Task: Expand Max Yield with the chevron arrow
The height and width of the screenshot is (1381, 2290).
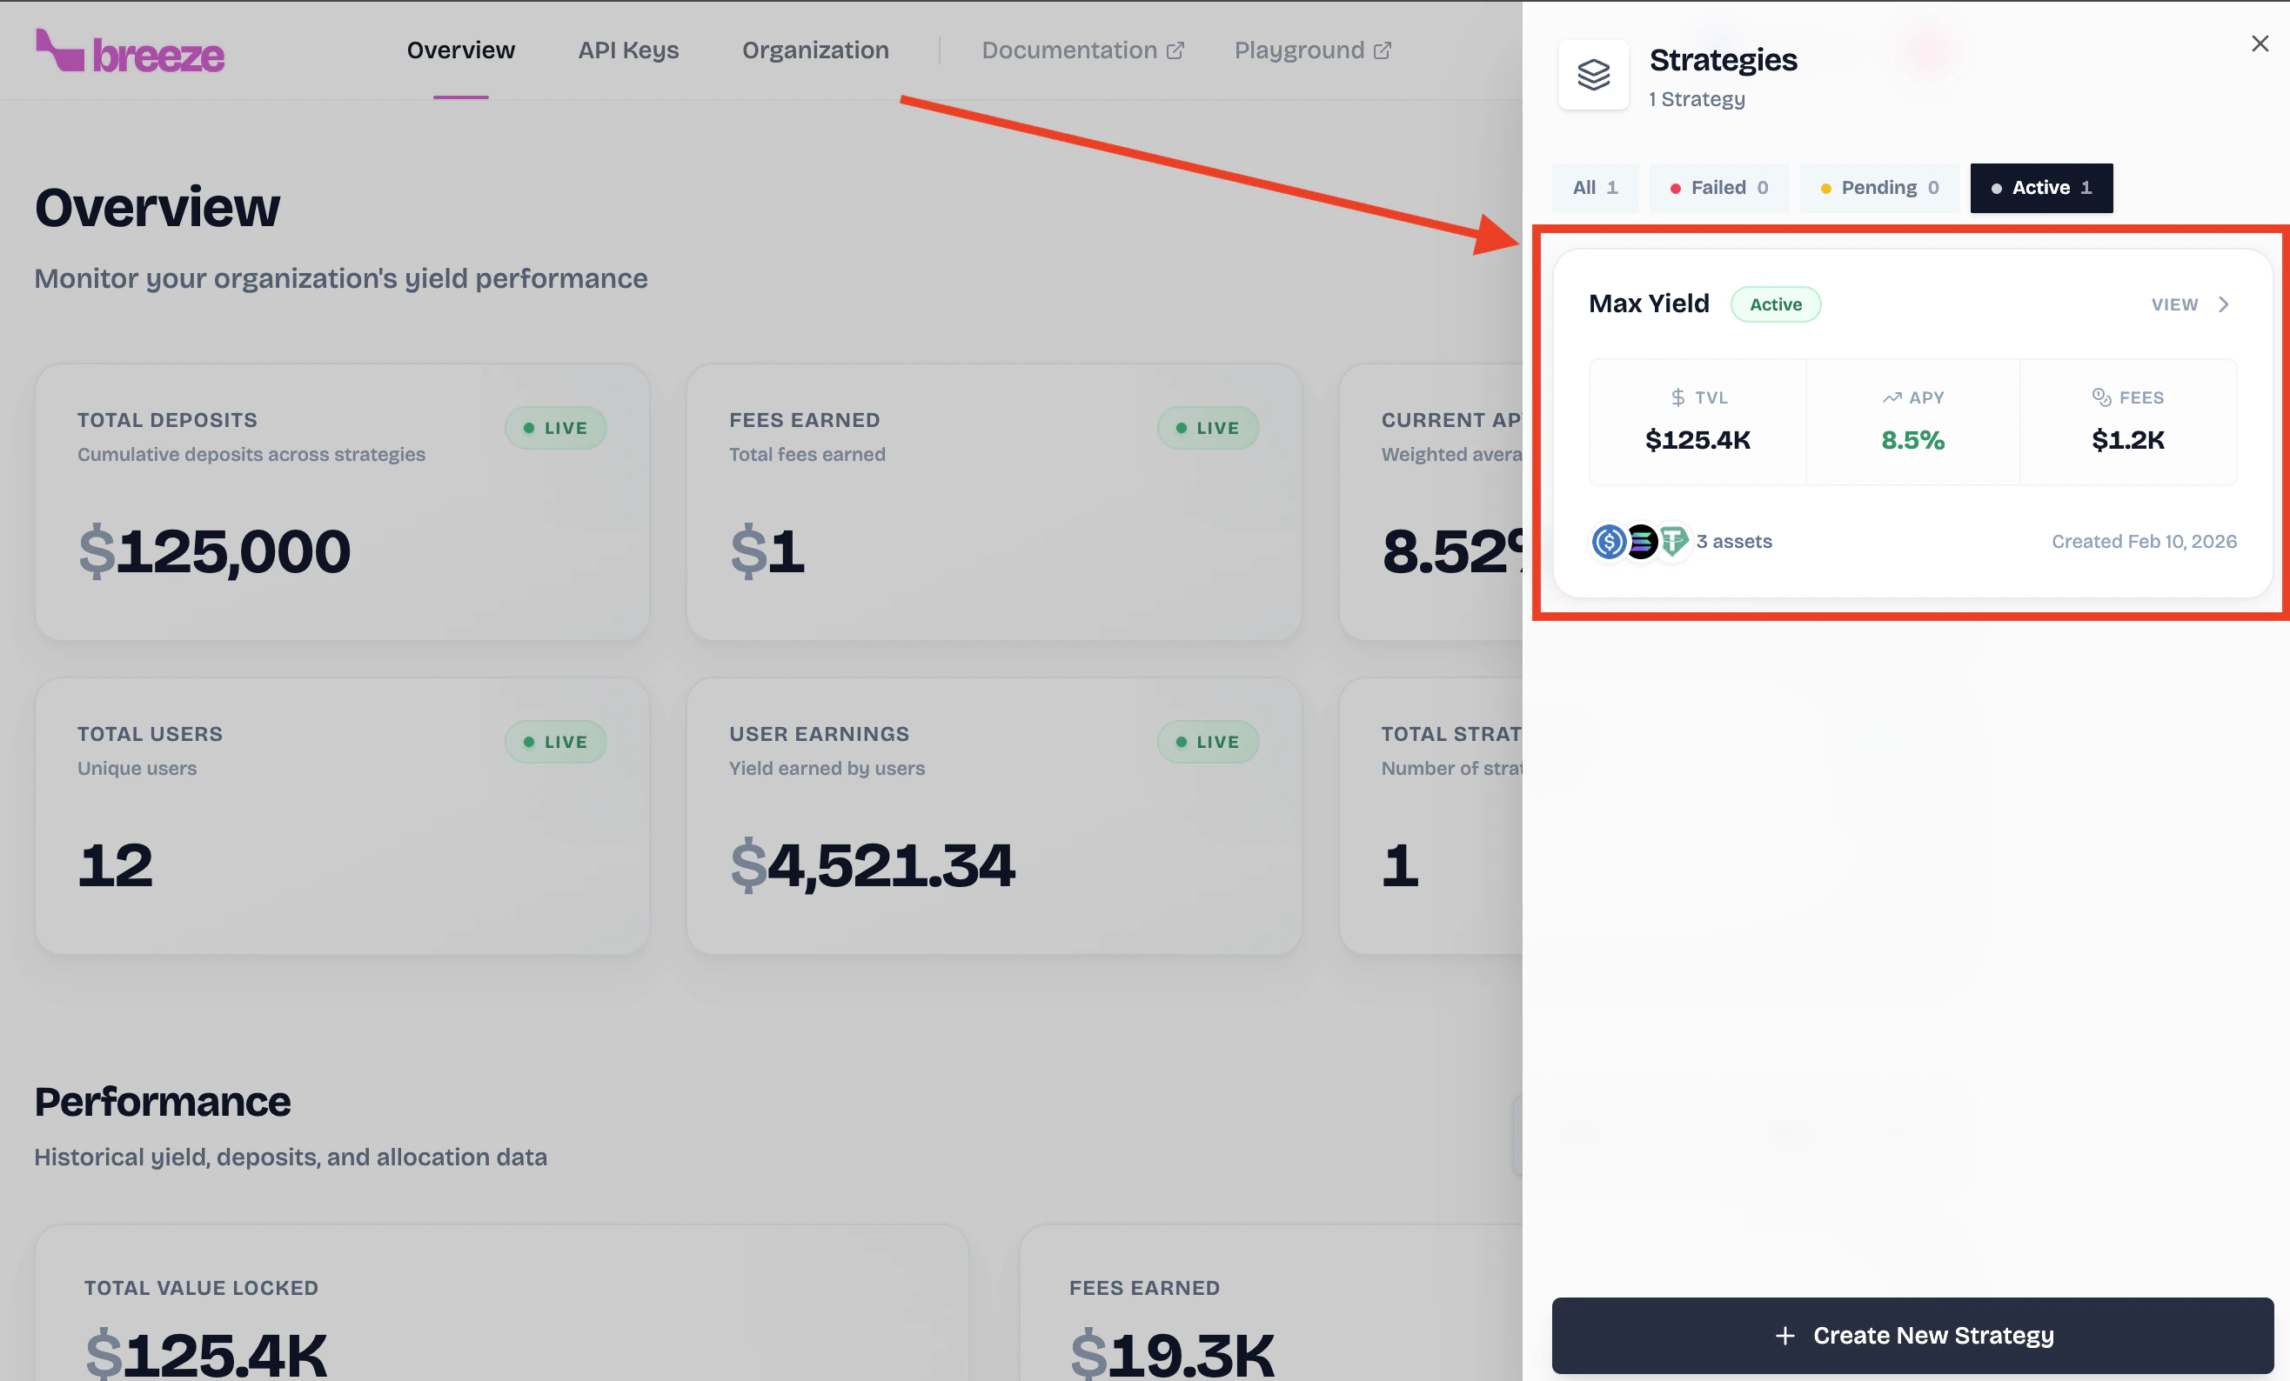Action: click(2224, 304)
